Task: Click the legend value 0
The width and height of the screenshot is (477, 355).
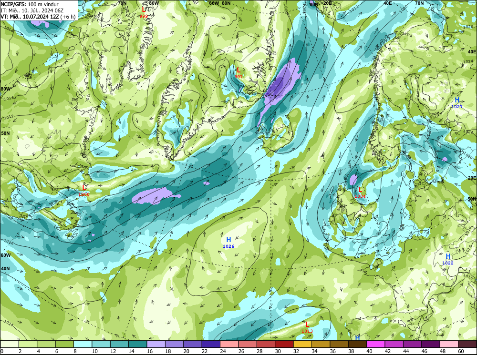Action: [2, 351]
